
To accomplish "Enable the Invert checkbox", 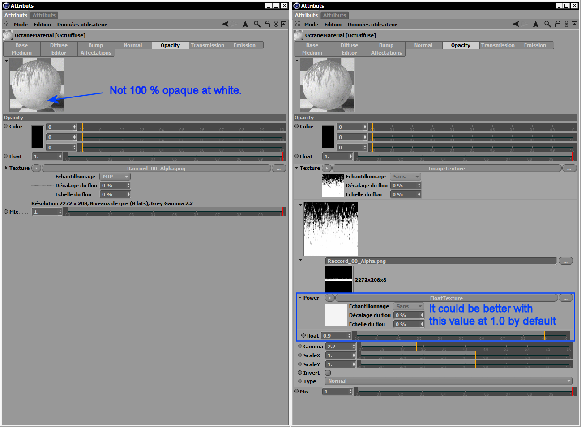I will tap(328, 372).
